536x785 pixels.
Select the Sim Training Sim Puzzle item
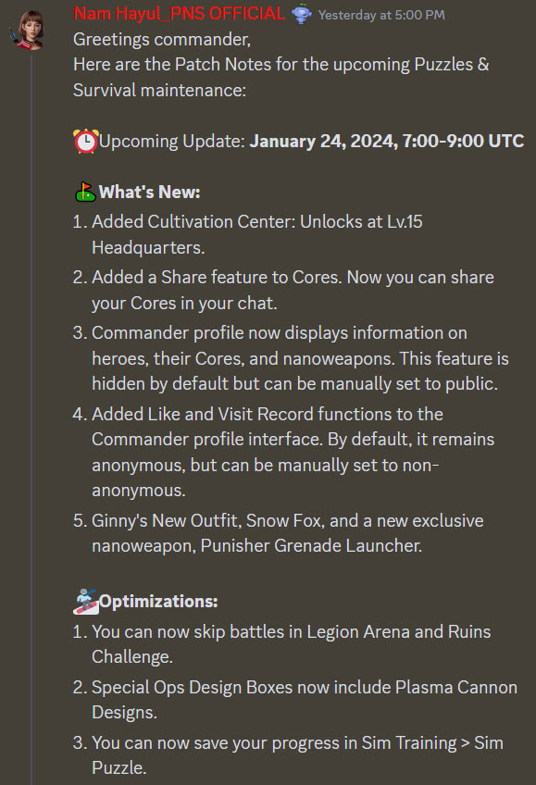(288, 755)
